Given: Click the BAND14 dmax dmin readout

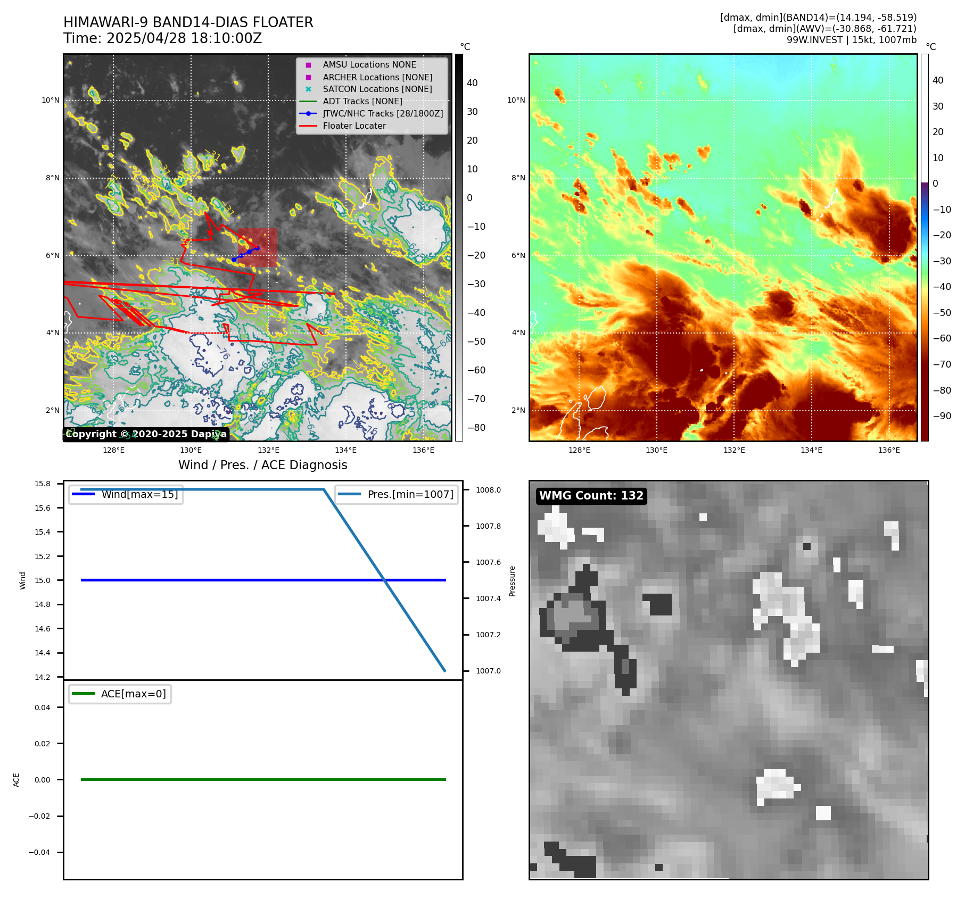Looking at the screenshot, I should tap(818, 18).
